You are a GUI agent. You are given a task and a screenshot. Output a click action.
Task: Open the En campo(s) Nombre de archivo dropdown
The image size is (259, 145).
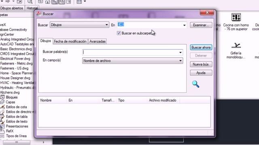click(x=132, y=61)
